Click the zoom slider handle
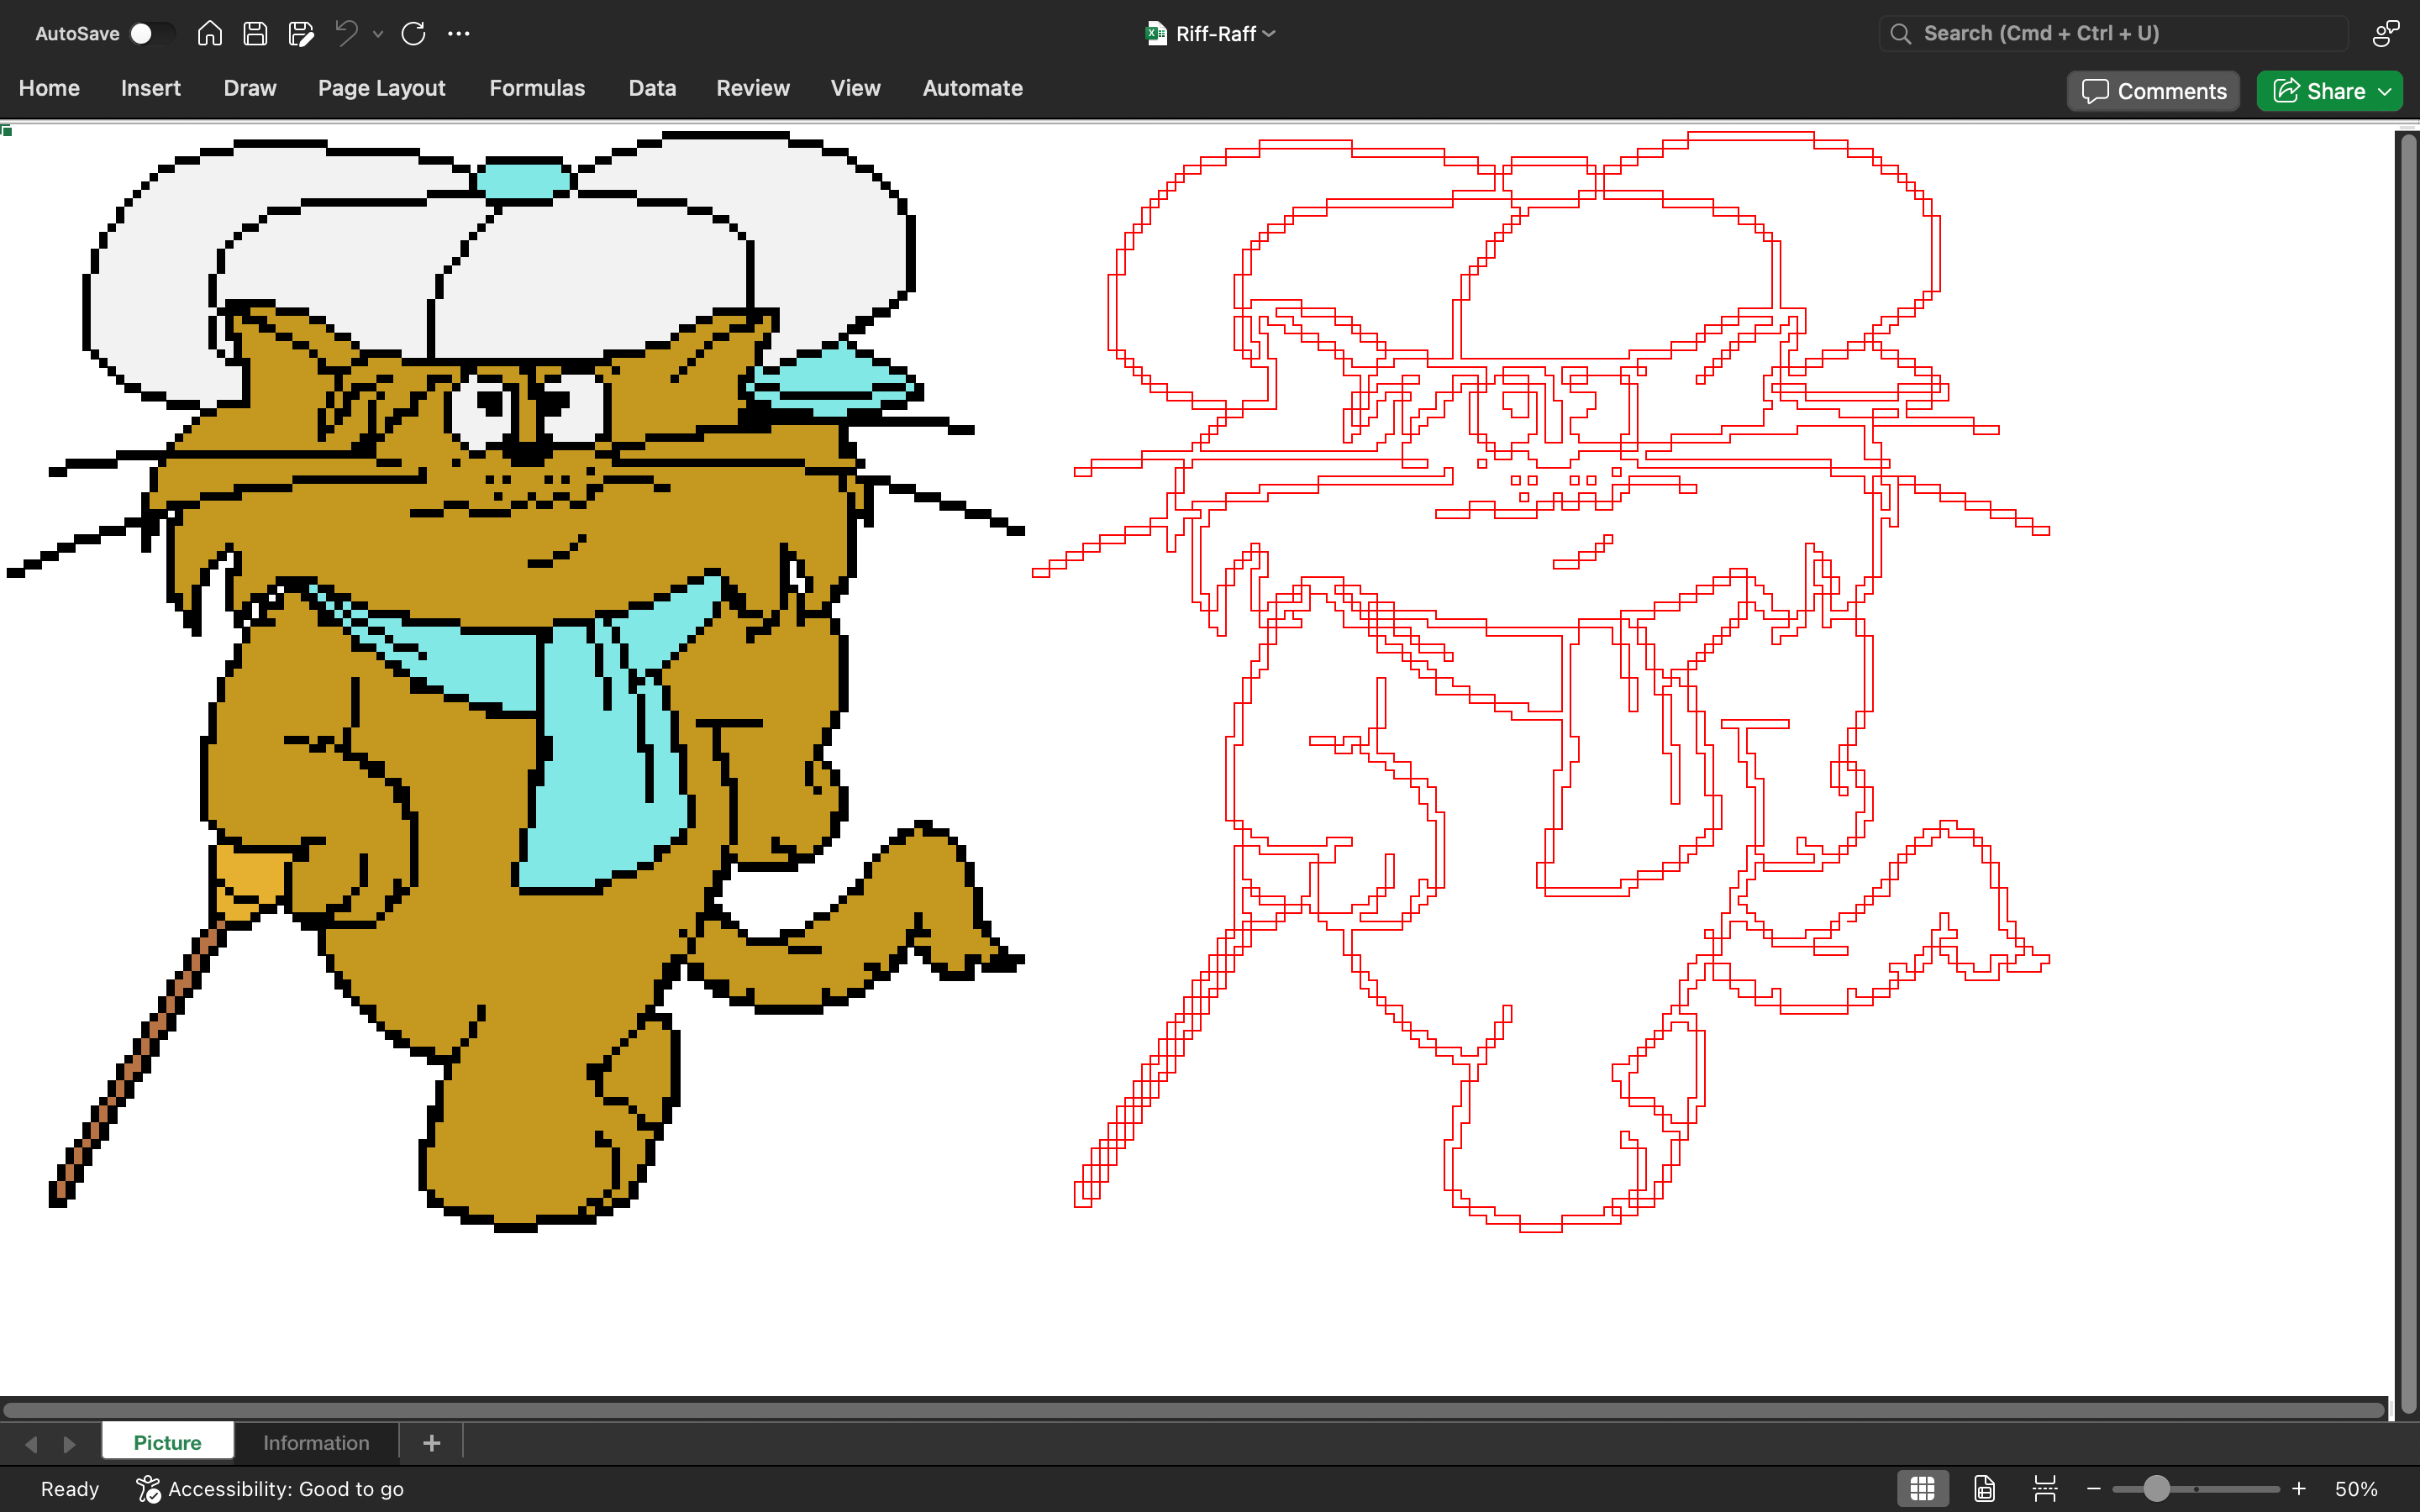The height and width of the screenshot is (1512, 2420). click(x=2157, y=1489)
